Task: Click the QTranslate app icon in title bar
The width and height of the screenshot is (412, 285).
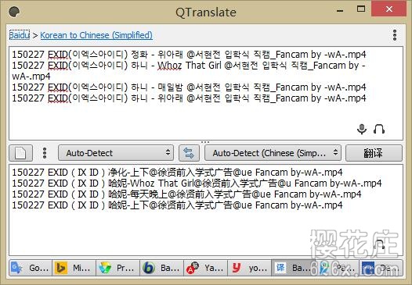Action: (14, 12)
